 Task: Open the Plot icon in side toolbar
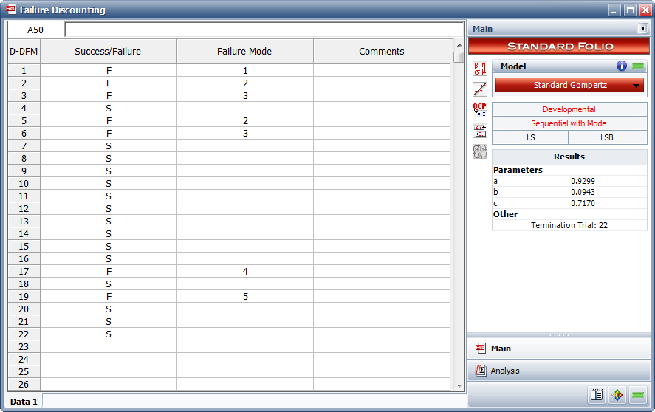tap(480, 89)
